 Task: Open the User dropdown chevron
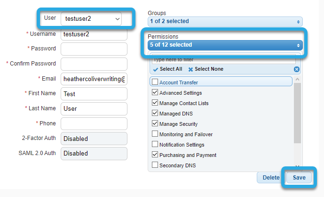pos(118,19)
